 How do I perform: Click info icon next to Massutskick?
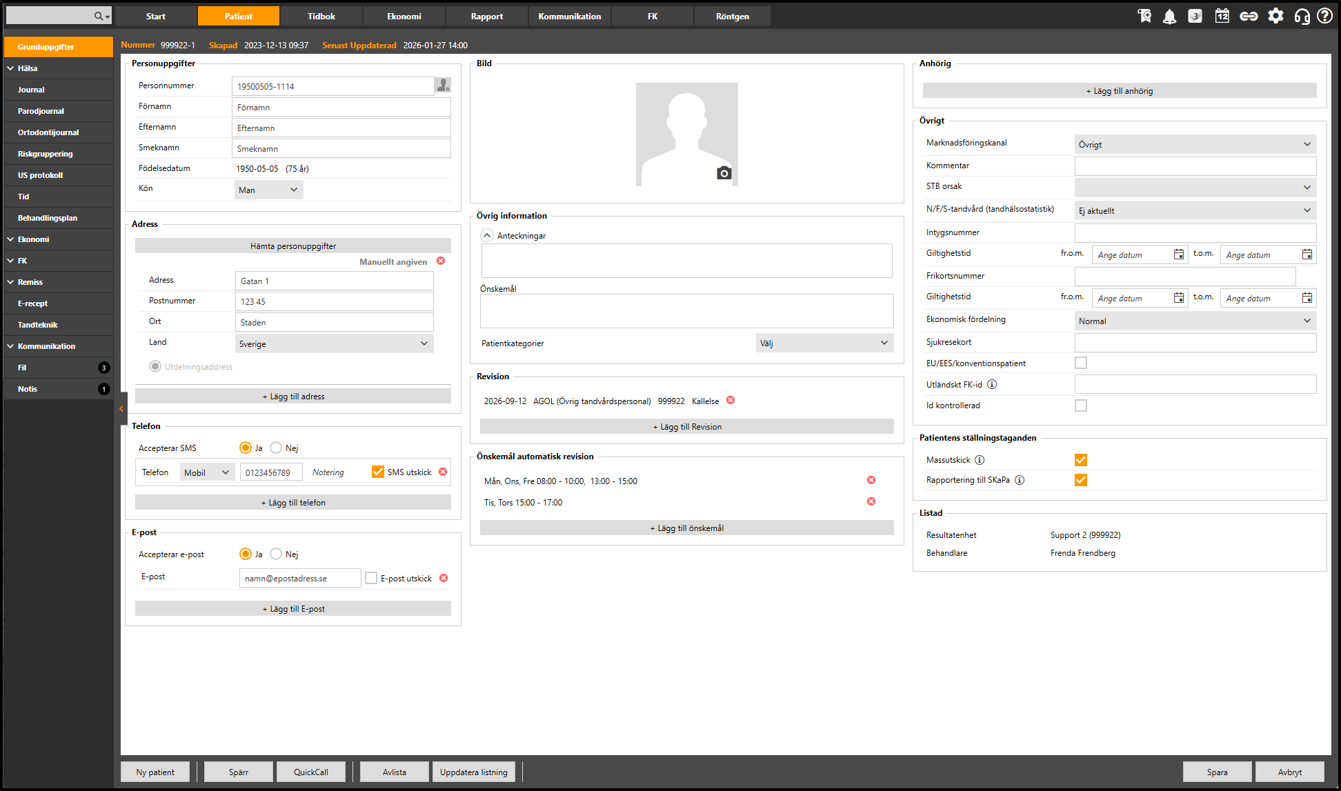(x=980, y=460)
